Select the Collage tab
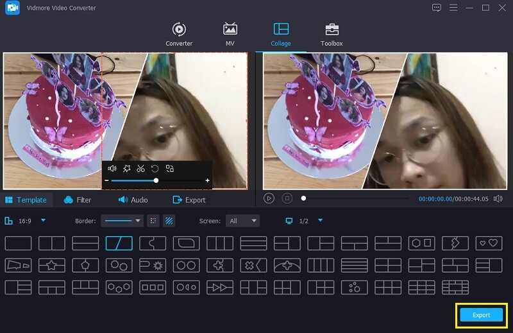513x333 pixels. [281, 35]
